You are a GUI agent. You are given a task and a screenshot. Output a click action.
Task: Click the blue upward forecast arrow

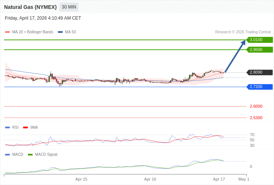235,56
